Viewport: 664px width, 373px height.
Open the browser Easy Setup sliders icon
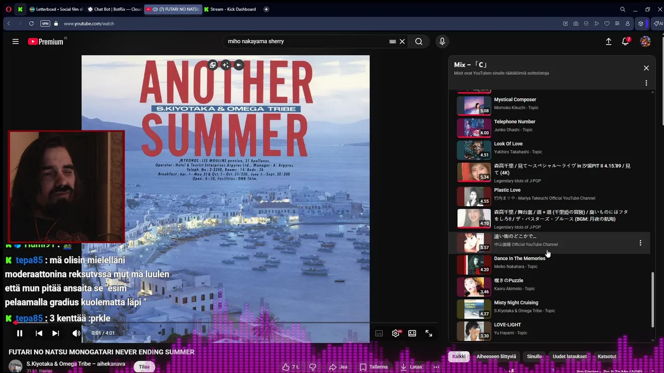click(617, 23)
